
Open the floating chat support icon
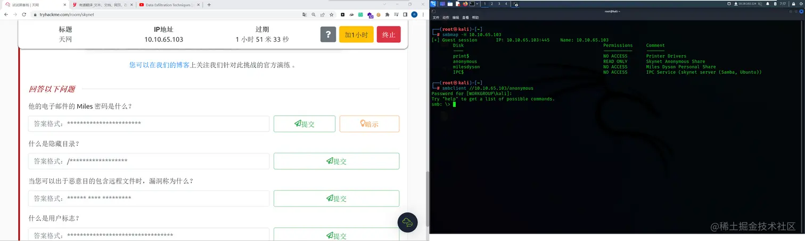(x=408, y=222)
